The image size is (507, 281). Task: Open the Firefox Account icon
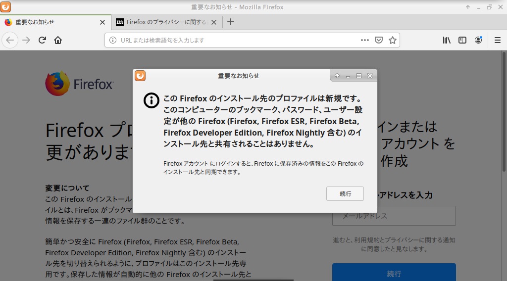pyautogui.click(x=478, y=40)
